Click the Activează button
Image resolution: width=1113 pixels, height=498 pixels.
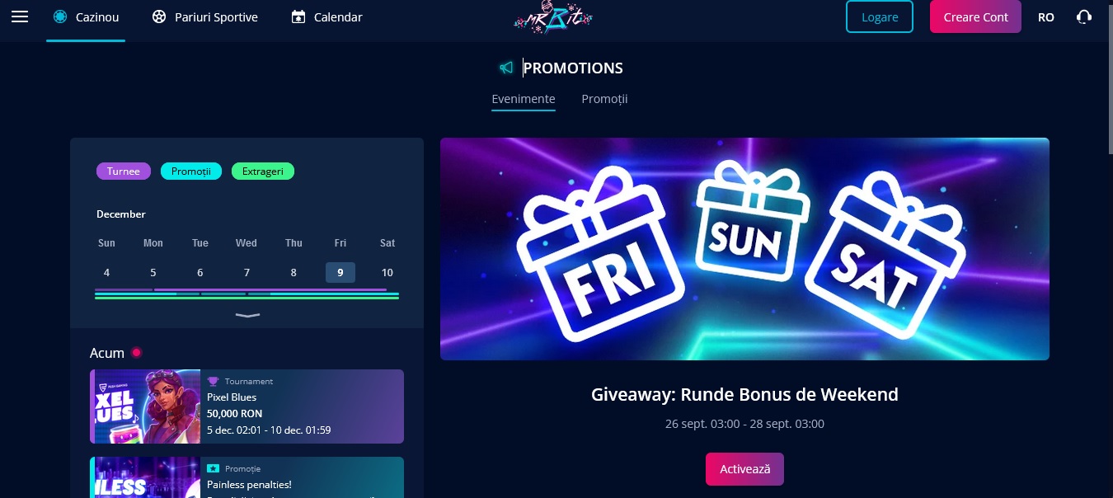coord(744,468)
